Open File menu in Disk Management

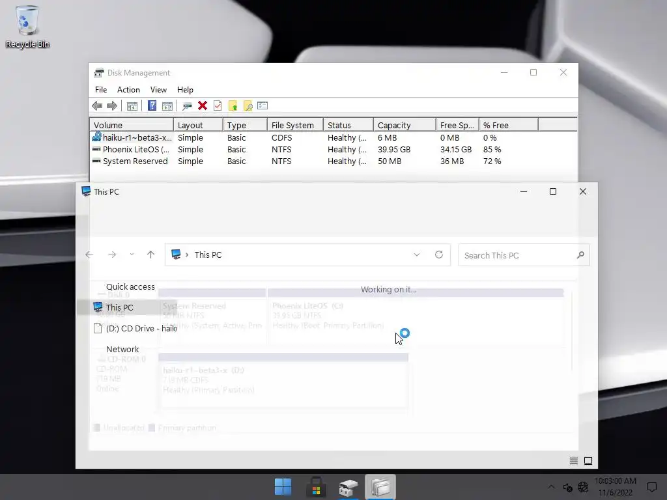point(101,90)
